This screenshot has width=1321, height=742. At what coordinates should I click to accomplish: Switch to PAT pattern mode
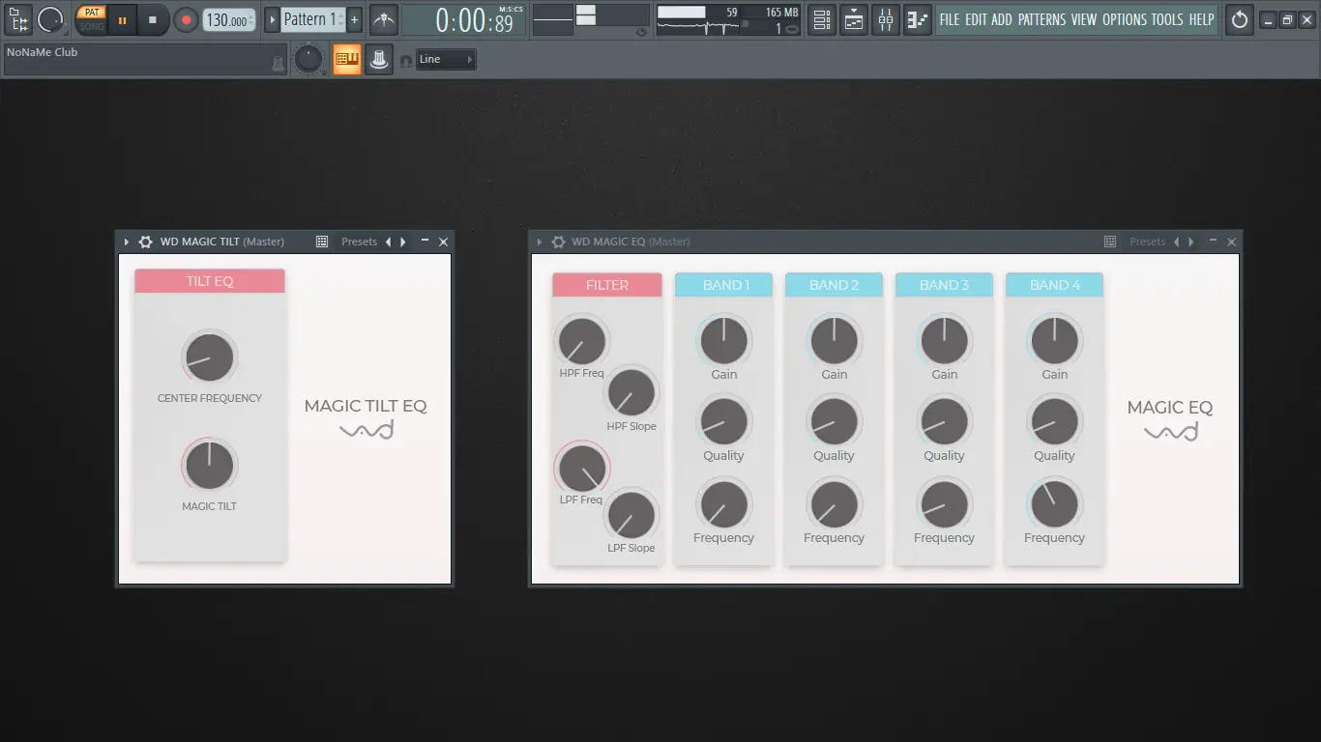point(91,13)
